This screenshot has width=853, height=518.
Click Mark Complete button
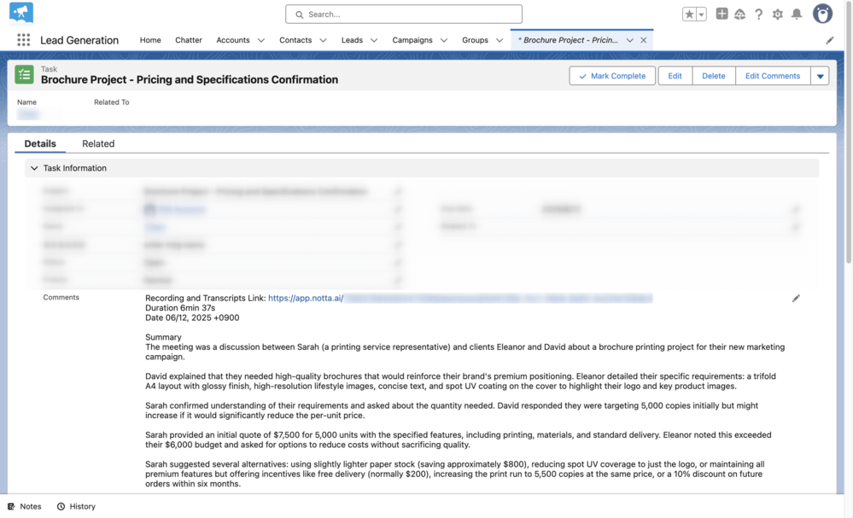[612, 76]
